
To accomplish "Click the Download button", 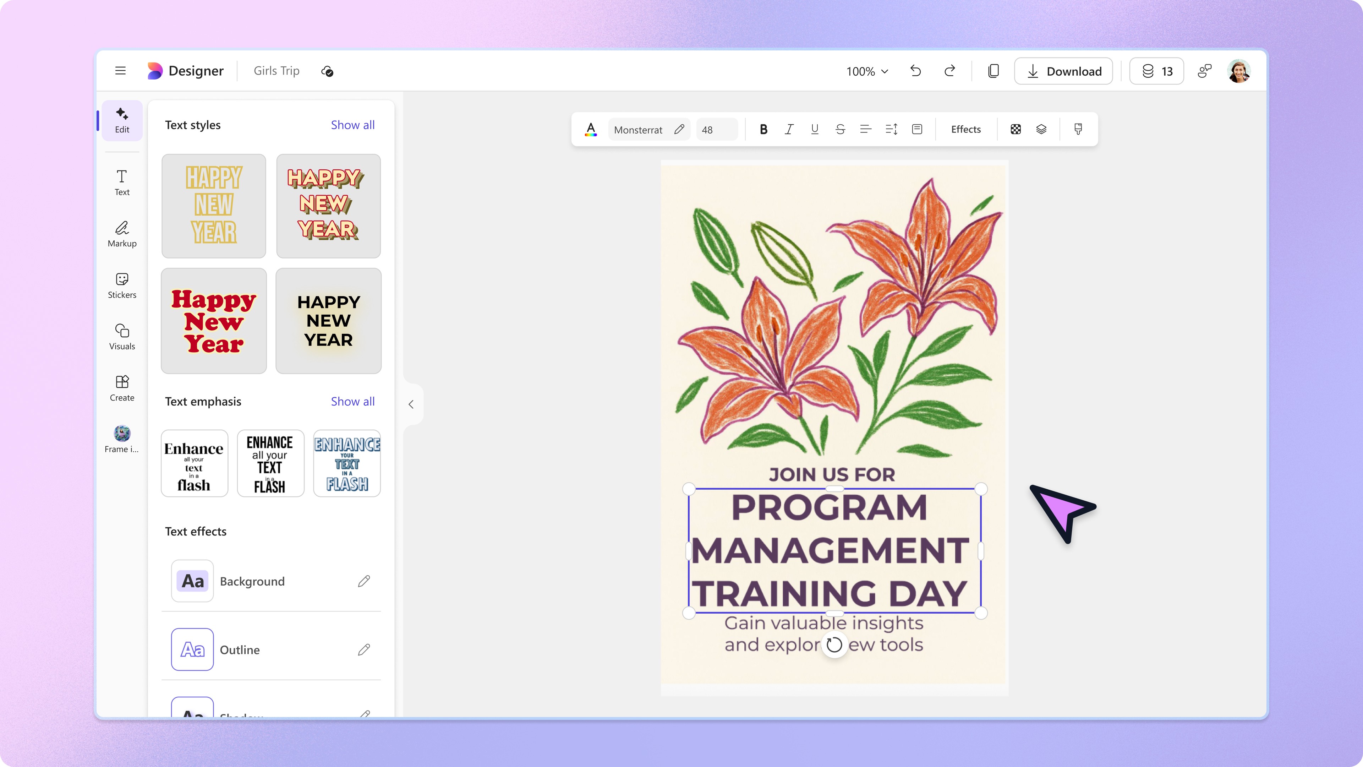I will click(1063, 71).
